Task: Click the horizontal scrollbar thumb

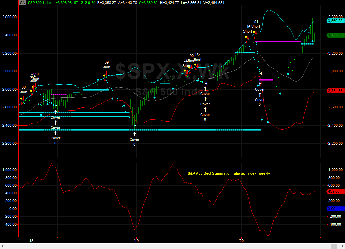Action: point(334,246)
